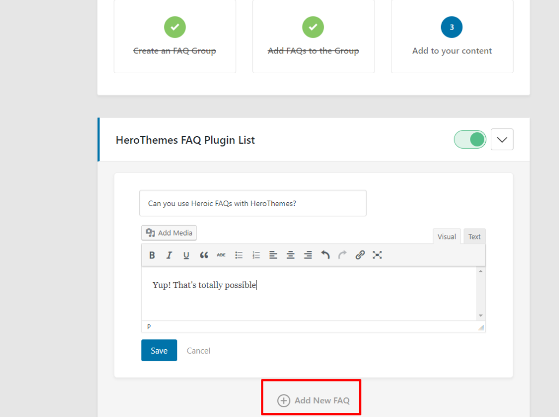Image resolution: width=559 pixels, height=417 pixels.
Task: Select the FAQ question input field
Action: pos(253,203)
